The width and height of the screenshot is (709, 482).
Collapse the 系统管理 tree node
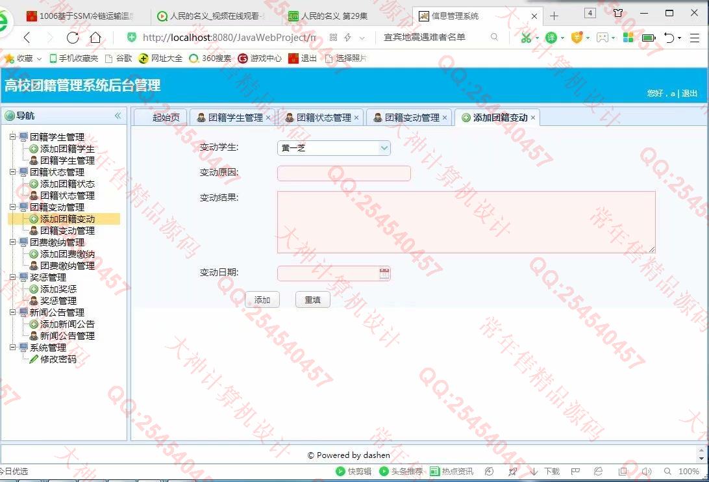pos(13,347)
